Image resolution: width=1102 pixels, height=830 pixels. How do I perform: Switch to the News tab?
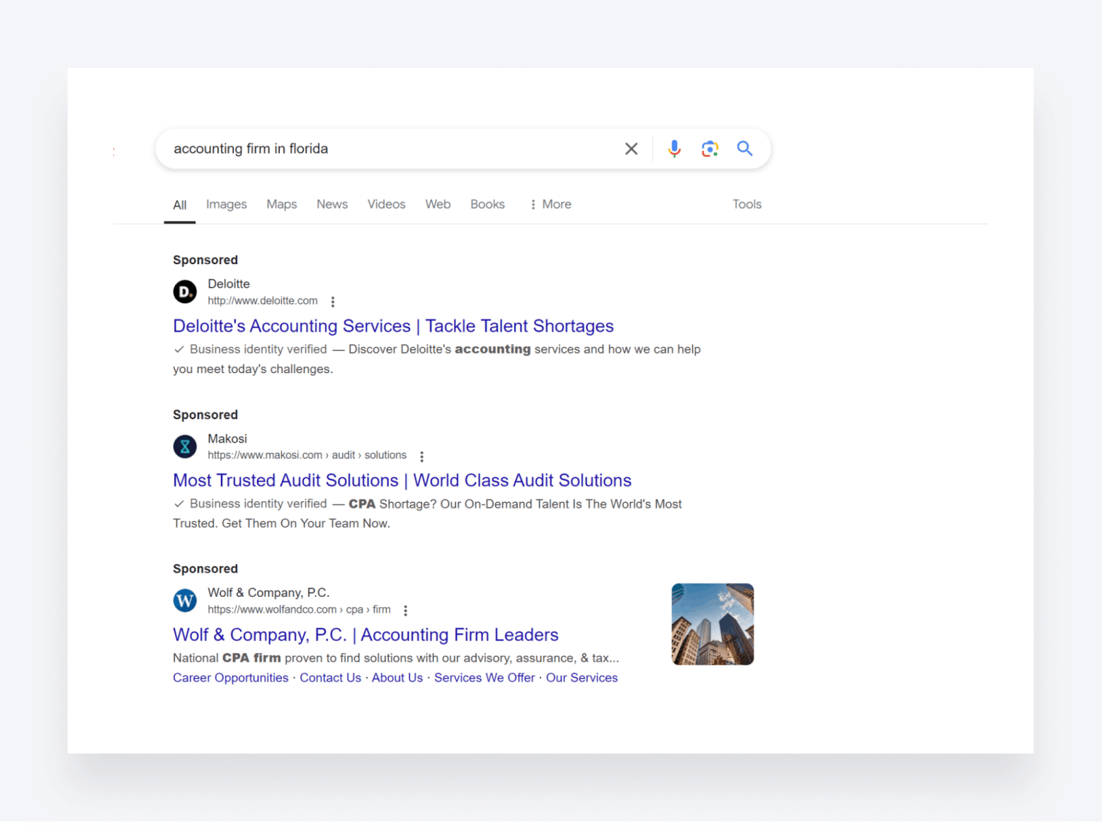point(332,205)
